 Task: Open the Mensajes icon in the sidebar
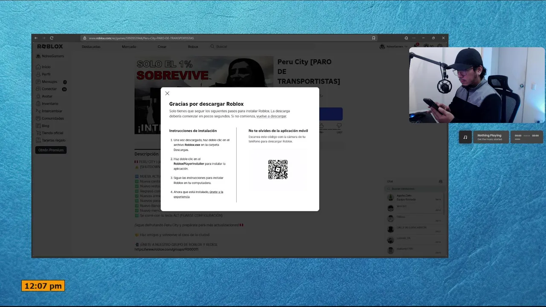38,81
